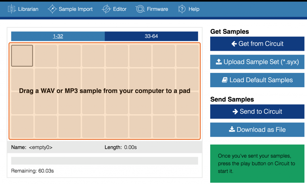307x184 pixels.
Task: Click the upload icon on Upload Sample Set
Action: click(219, 62)
